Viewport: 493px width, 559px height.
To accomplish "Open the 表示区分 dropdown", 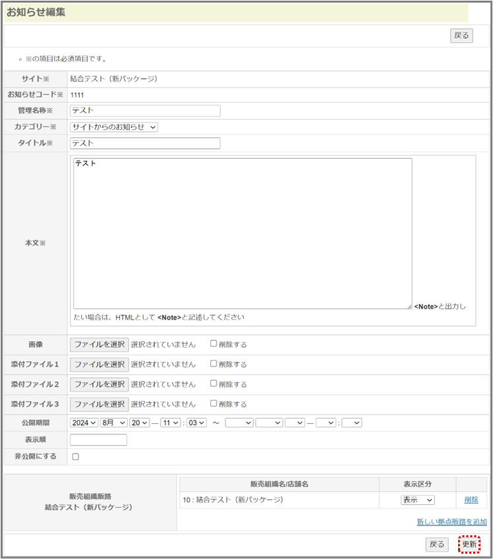I will click(417, 500).
